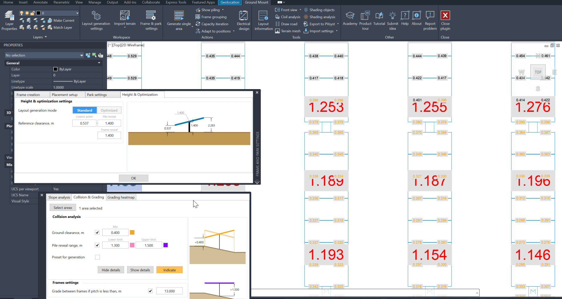Image resolution: width=562 pixels, height=299 pixels.
Task: Click Ground clearance Min field 0.400
Action: (115, 232)
